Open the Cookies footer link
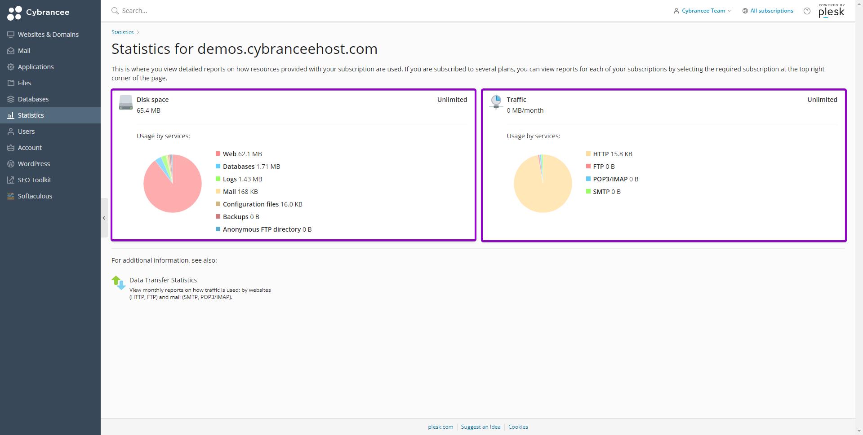The height and width of the screenshot is (435, 863). 518,427
